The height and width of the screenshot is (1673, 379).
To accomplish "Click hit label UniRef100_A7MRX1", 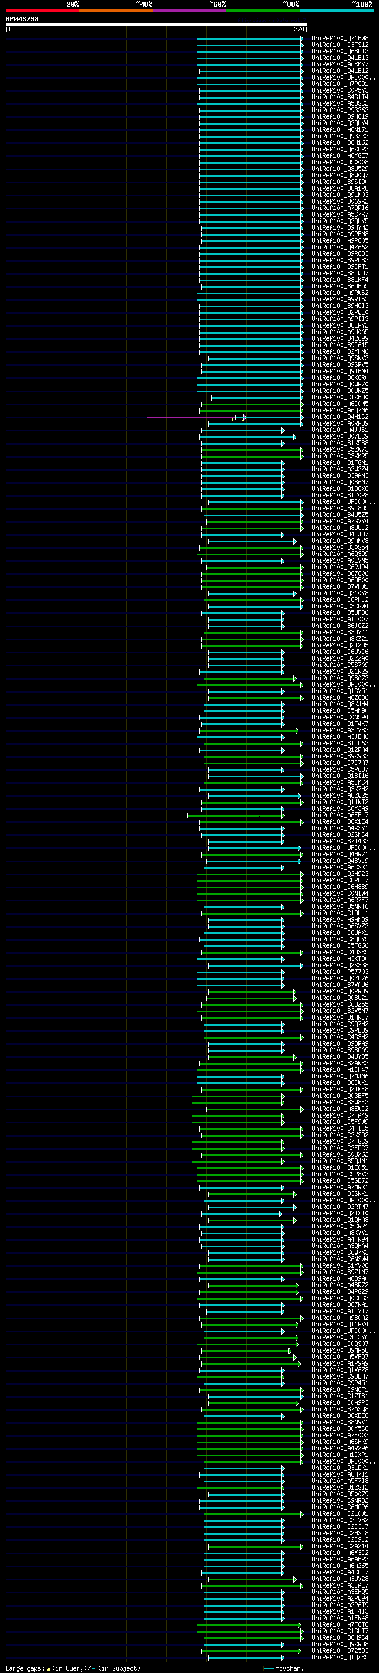I will click(x=340, y=1187).
